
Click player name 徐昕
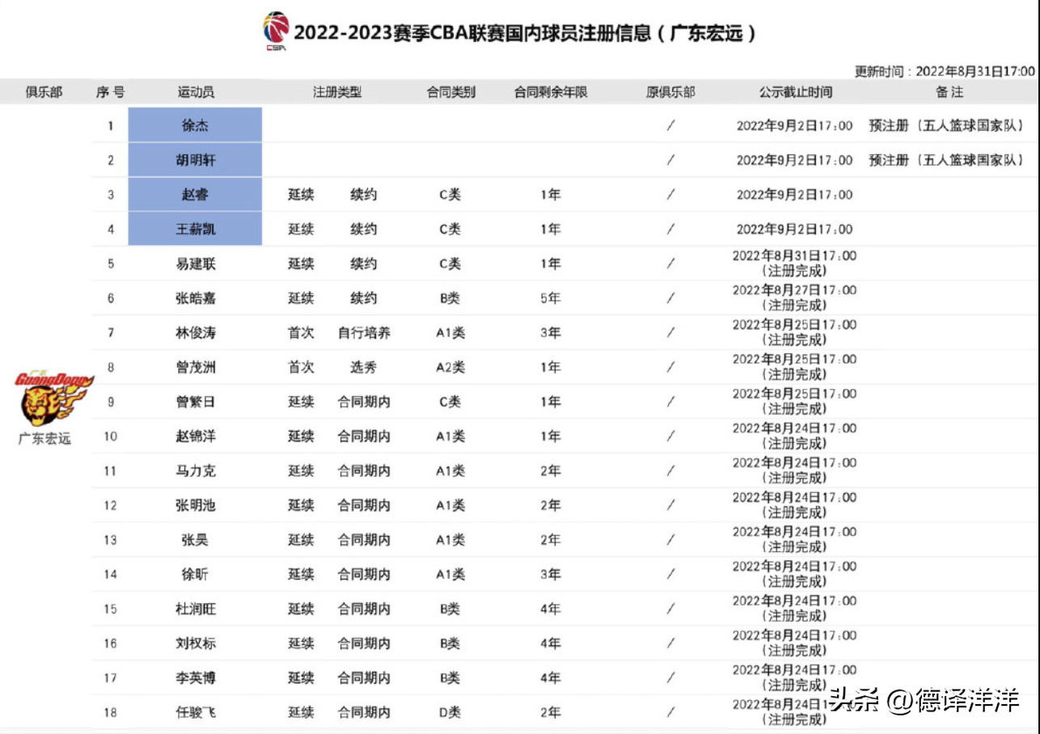click(x=196, y=574)
